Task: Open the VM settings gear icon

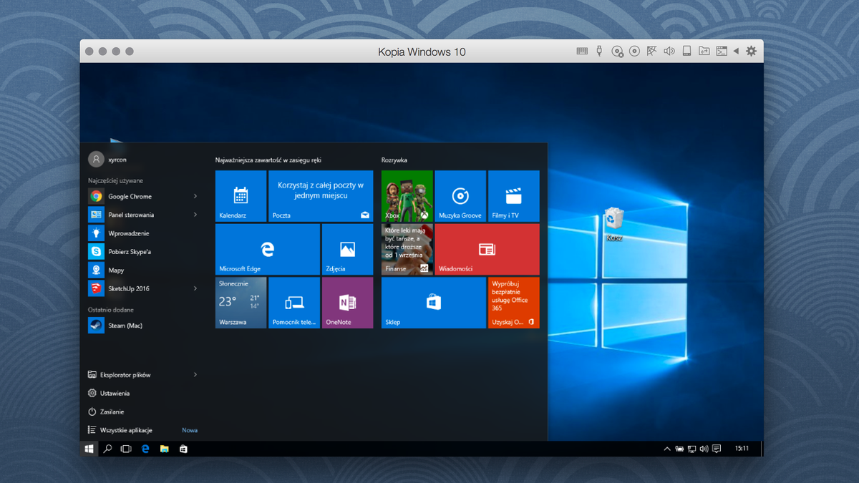Action: click(x=751, y=52)
